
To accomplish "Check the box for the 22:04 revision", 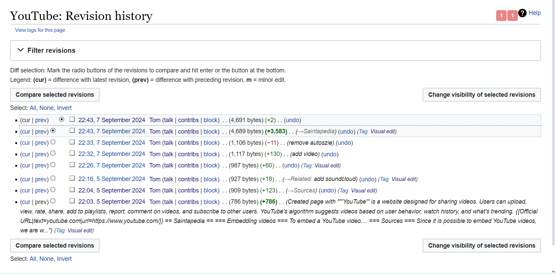I will (x=72, y=189).
